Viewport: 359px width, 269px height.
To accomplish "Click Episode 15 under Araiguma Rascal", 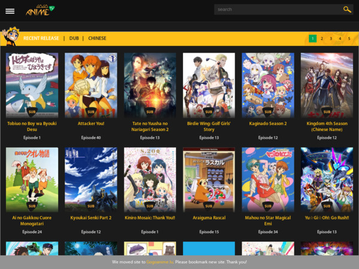I will (209, 232).
